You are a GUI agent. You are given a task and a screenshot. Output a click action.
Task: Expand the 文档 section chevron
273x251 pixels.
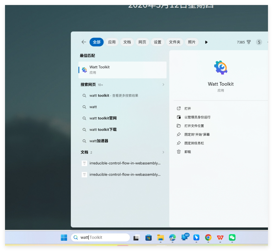point(163,152)
